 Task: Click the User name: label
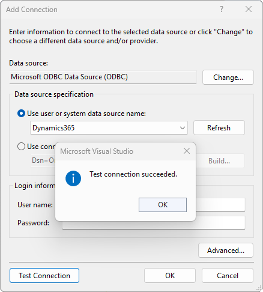(x=35, y=205)
